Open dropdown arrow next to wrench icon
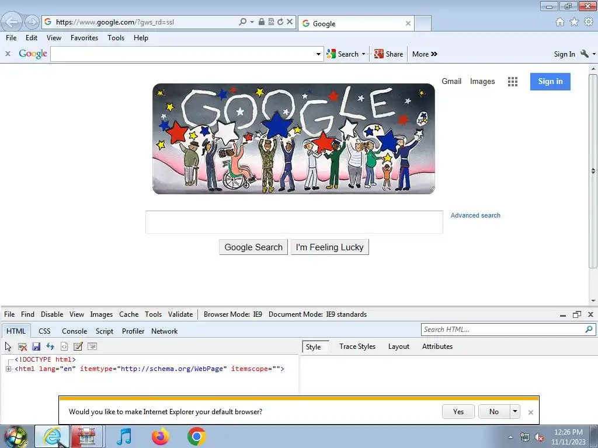 point(594,54)
